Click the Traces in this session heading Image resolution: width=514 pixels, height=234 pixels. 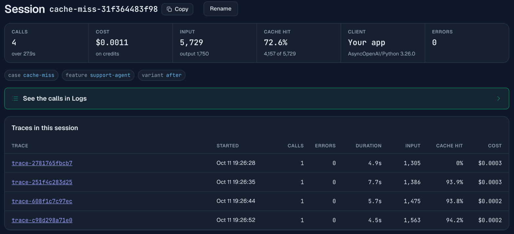(45, 128)
